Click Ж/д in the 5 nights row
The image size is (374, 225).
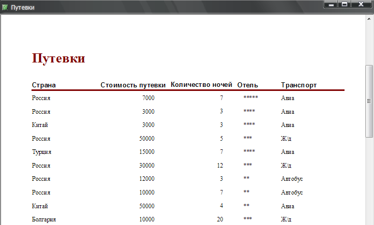[x=286, y=139]
